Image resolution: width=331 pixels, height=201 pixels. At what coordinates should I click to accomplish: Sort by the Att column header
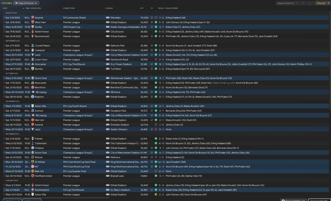click(142, 8)
